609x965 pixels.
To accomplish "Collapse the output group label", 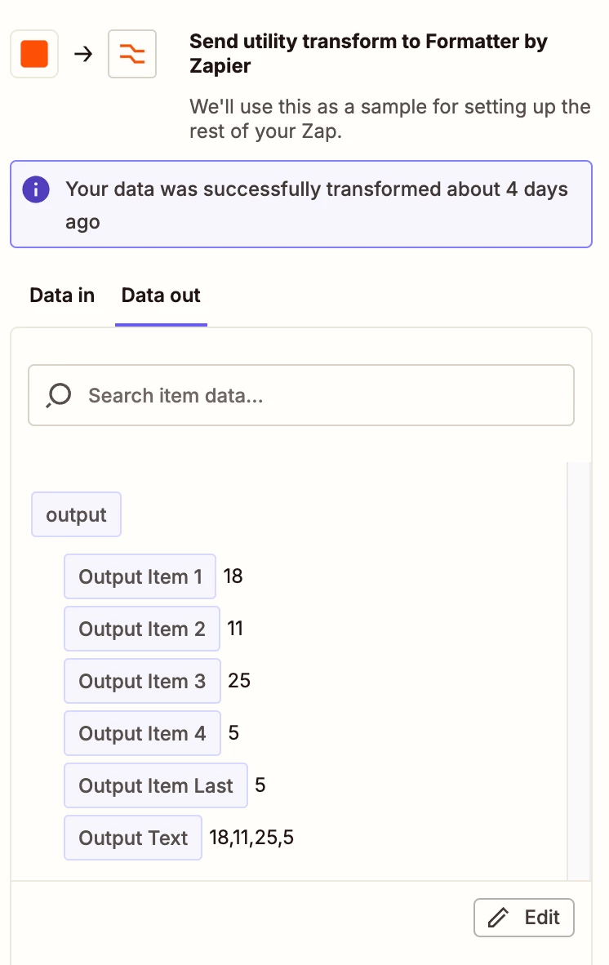I will point(76,515).
